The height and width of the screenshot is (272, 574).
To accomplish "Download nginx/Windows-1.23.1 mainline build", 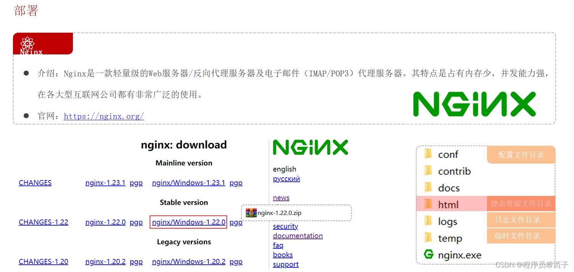I will (x=189, y=183).
